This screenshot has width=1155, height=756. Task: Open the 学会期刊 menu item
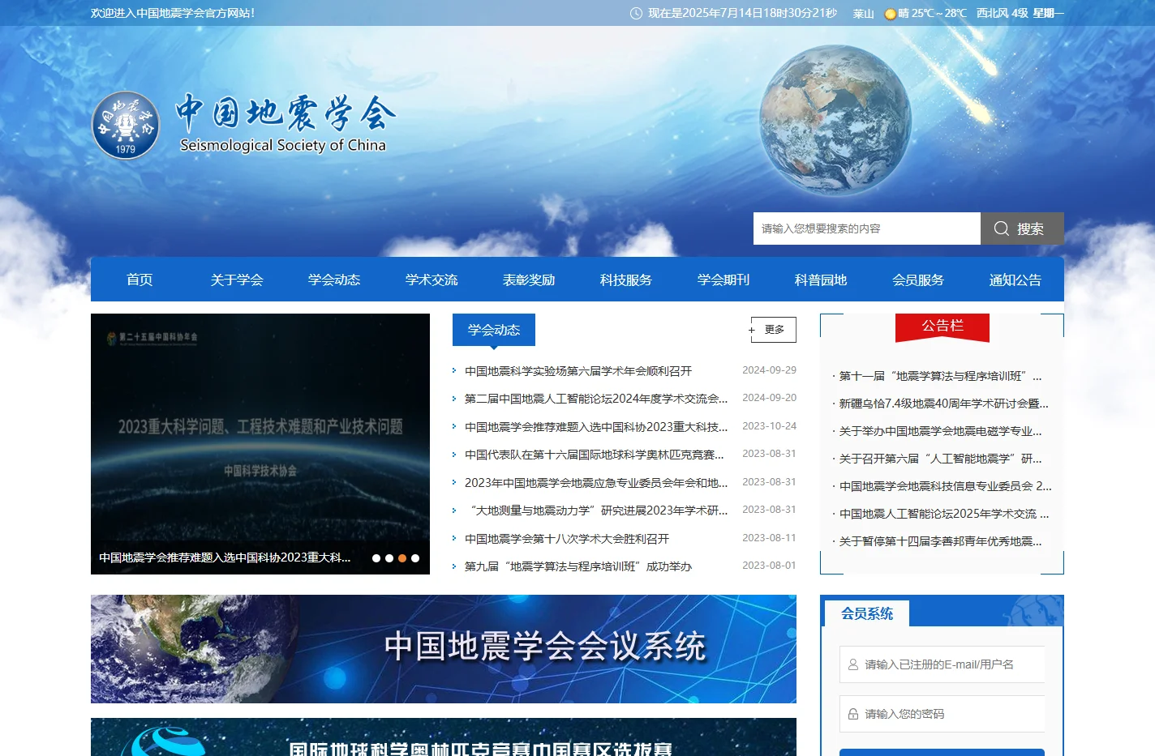click(723, 280)
